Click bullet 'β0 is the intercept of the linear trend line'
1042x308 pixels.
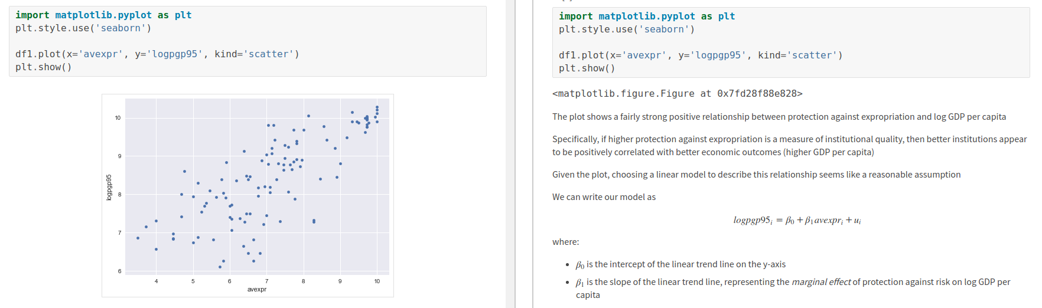(x=680, y=264)
